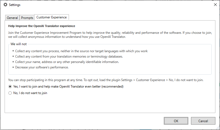Click the opt-out instructions sentence above the radio buttons
The image size is (220, 130).
(x=106, y=80)
